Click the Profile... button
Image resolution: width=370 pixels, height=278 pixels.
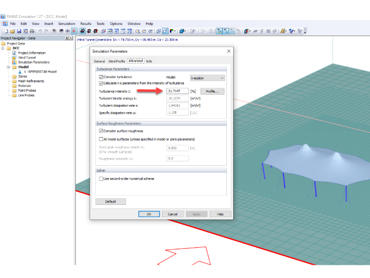[212, 91]
